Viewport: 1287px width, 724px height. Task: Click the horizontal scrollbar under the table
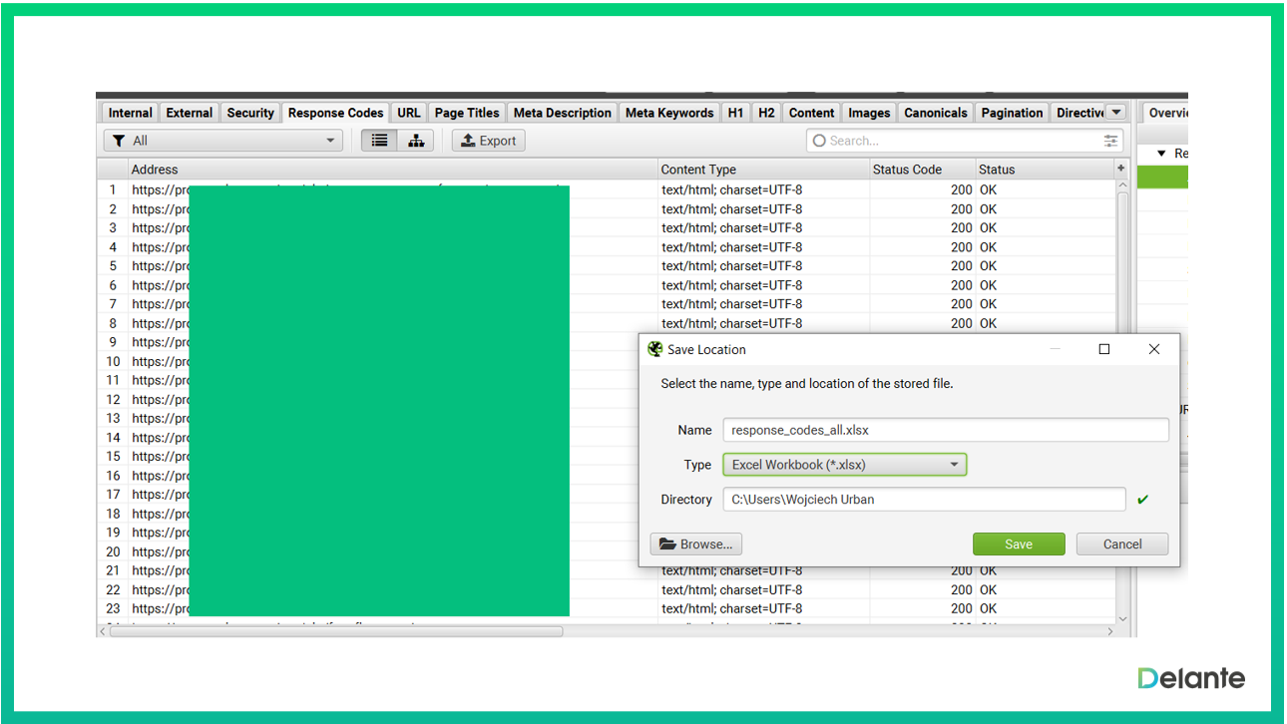(x=336, y=631)
